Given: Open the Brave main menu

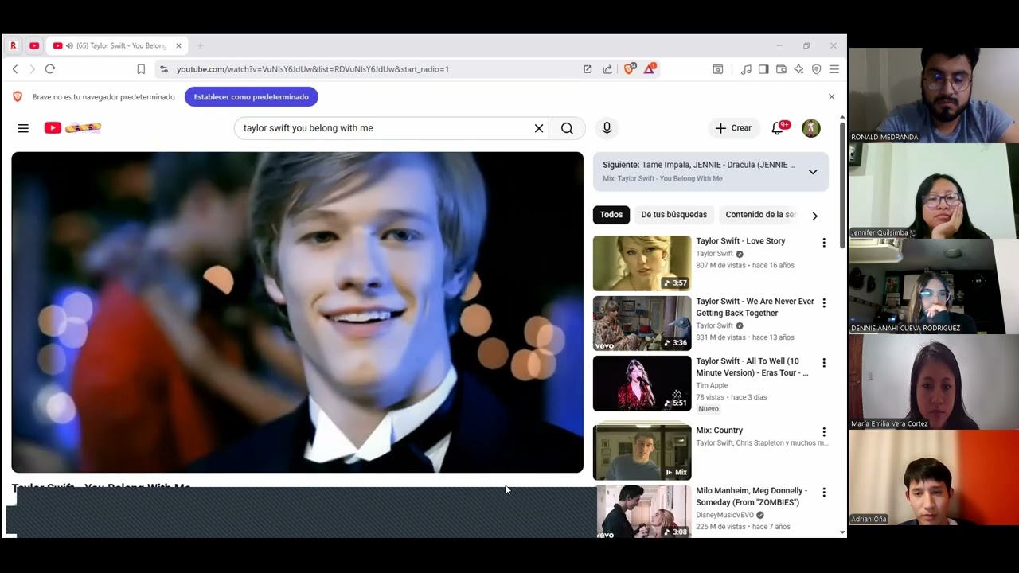Looking at the screenshot, I should (x=834, y=69).
